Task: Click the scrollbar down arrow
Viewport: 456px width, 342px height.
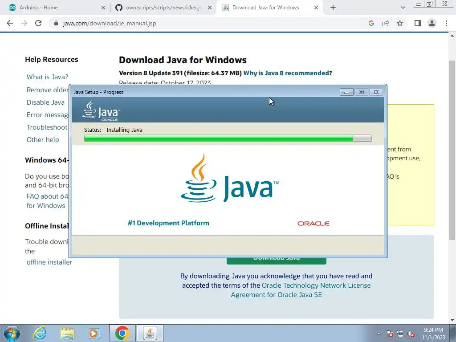Action: coord(452,320)
